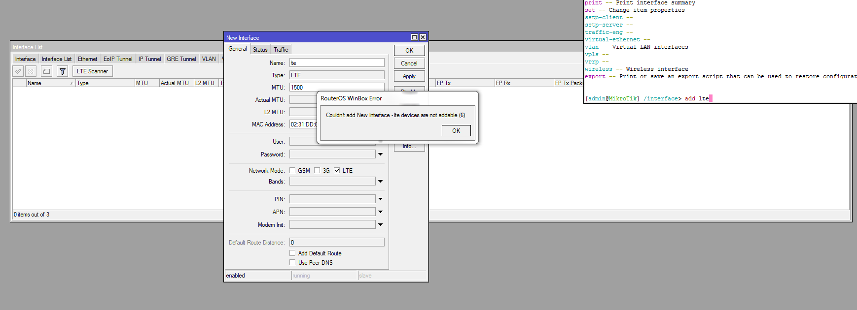
Task: Click Apply in New Interface window
Action: click(x=409, y=76)
